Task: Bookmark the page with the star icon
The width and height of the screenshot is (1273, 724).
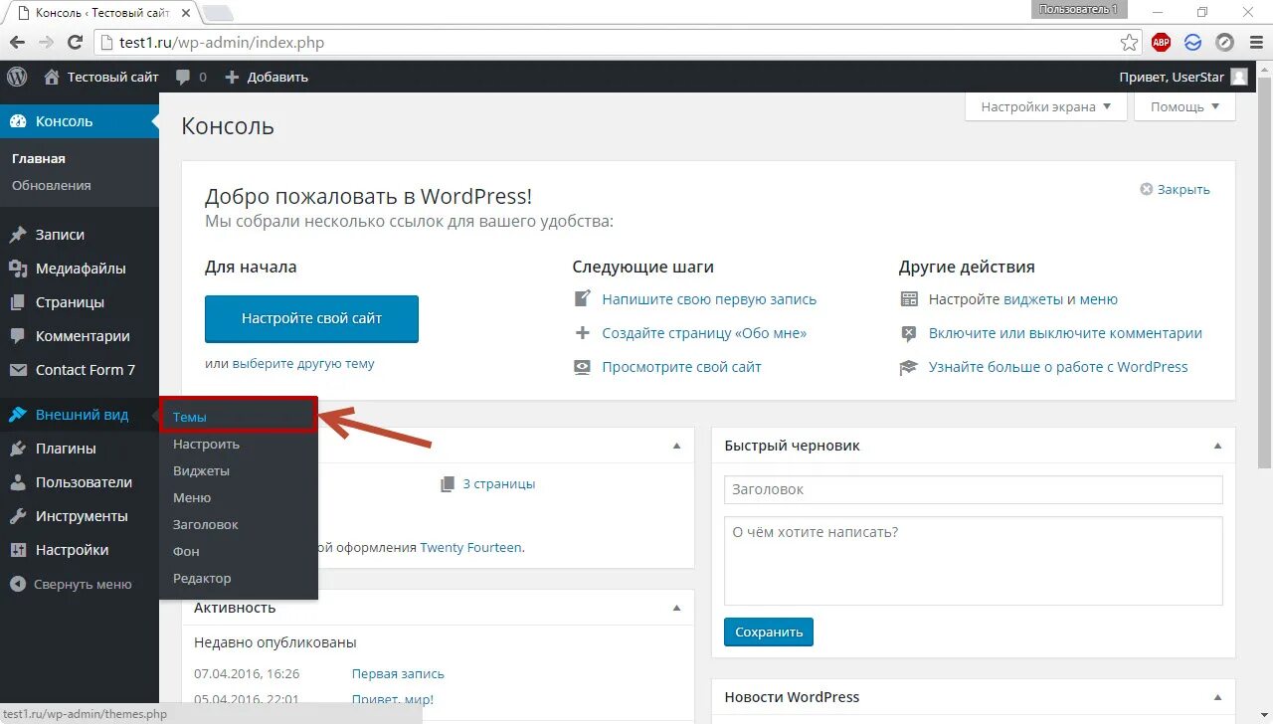Action: tap(1129, 43)
